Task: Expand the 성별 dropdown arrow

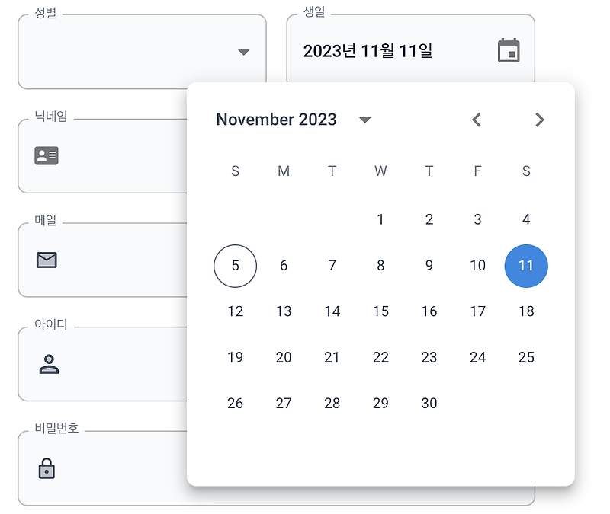Action: point(243,52)
